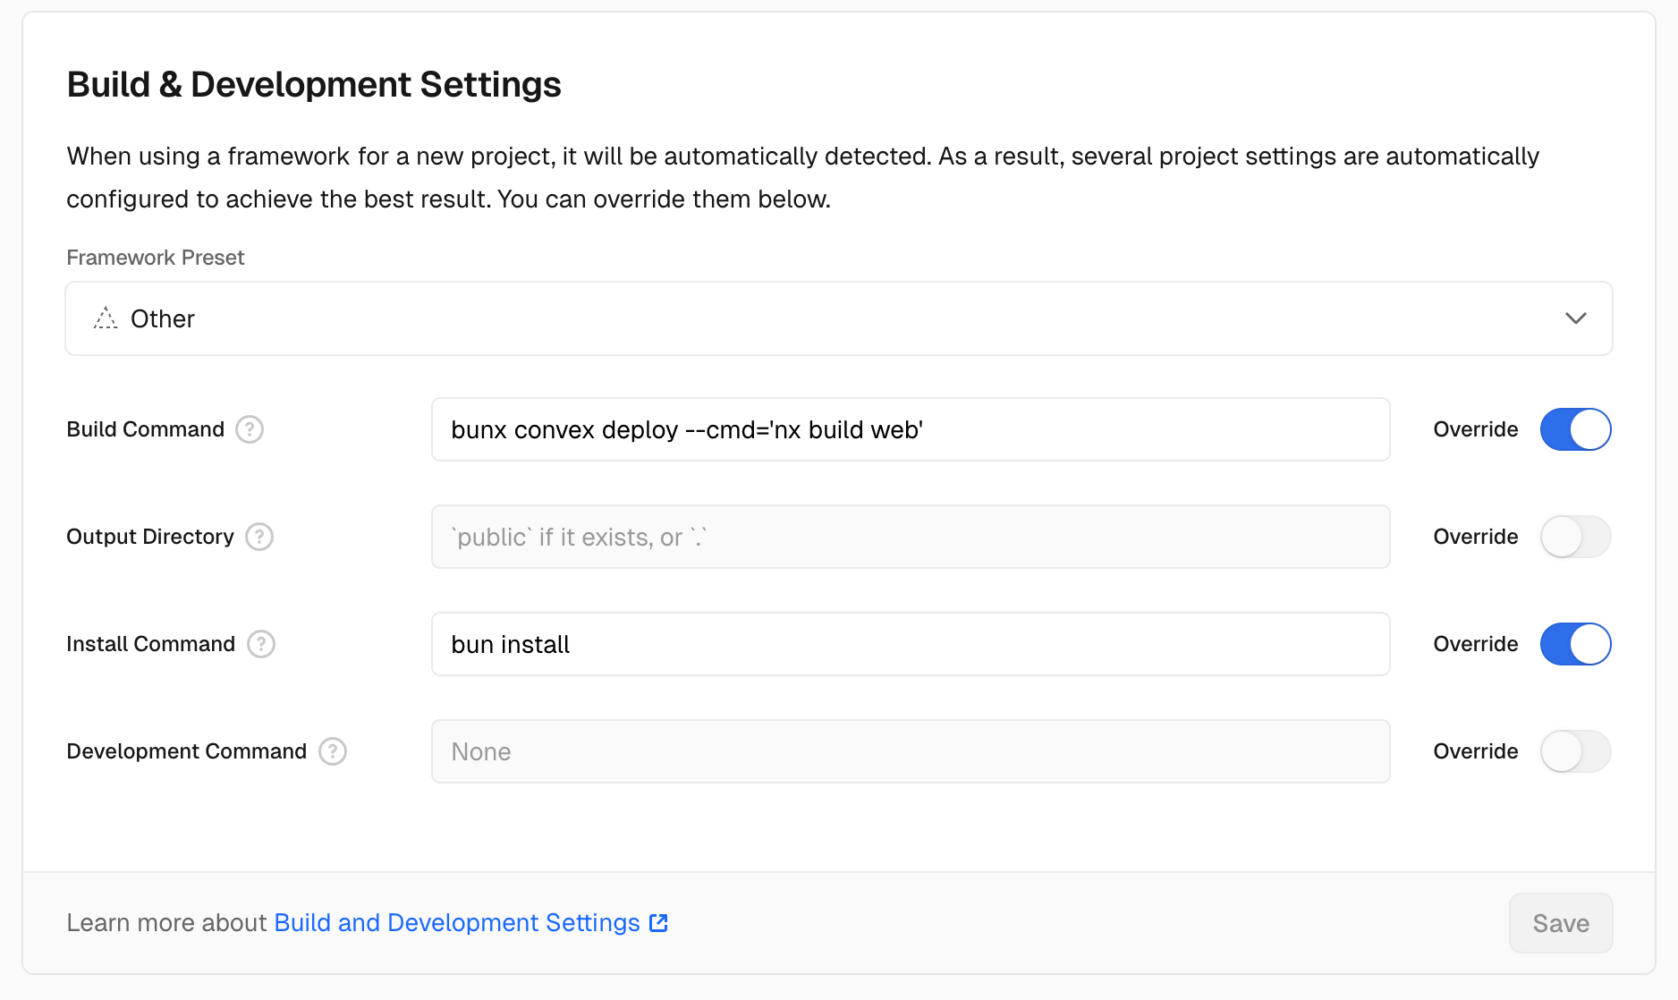Click the Install Command label
Screen dimensions: 1678x1000
151,644
